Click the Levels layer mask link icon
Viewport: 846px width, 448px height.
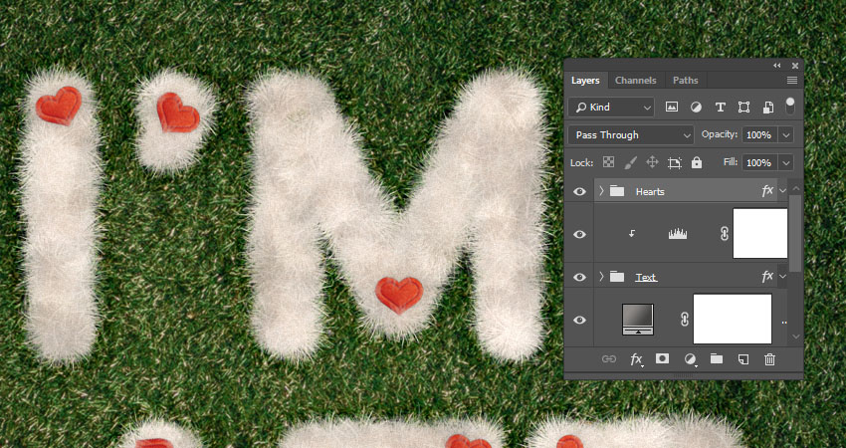coord(725,234)
